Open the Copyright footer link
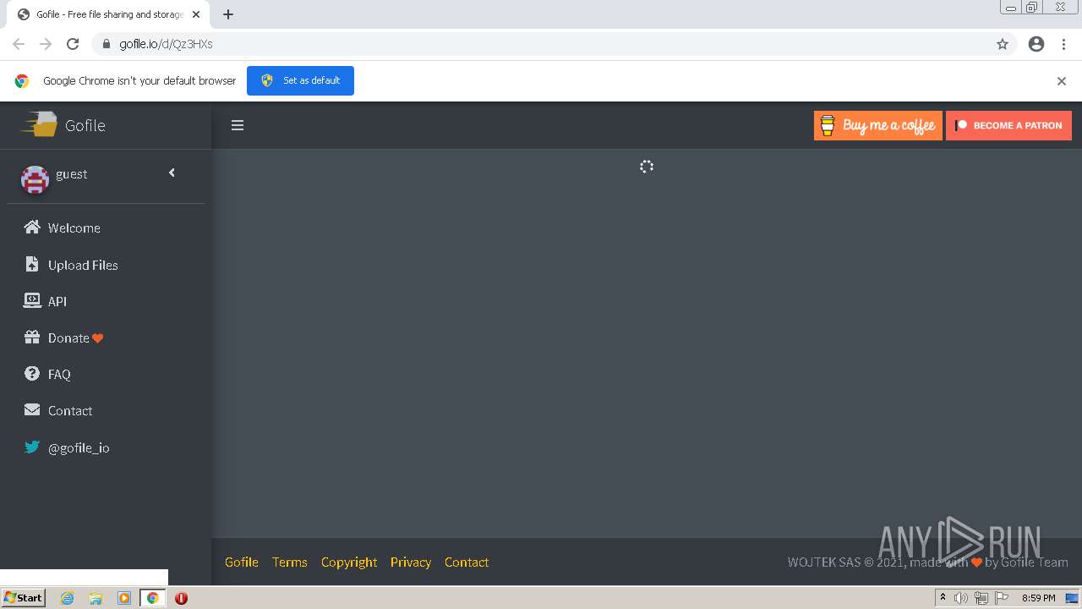1082x609 pixels. tap(349, 562)
